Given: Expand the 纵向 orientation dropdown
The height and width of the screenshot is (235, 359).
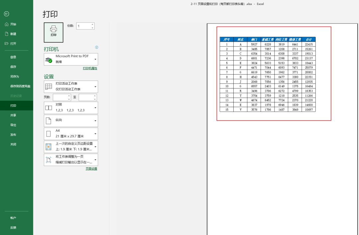Looking at the screenshot, I should (95, 121).
